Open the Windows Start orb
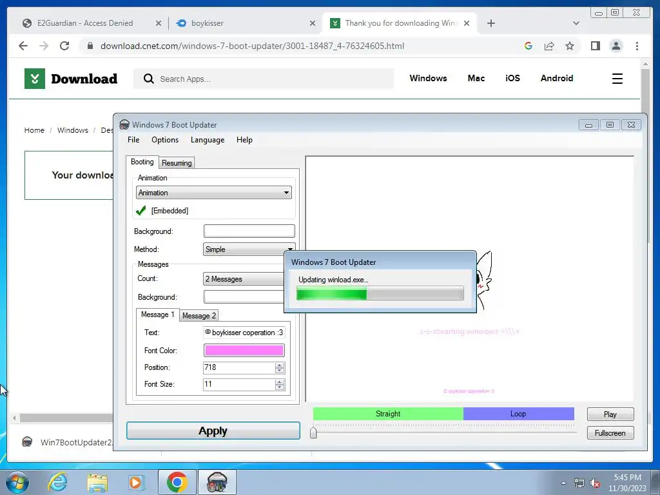Viewport: 660px width, 495px height. 17,482
